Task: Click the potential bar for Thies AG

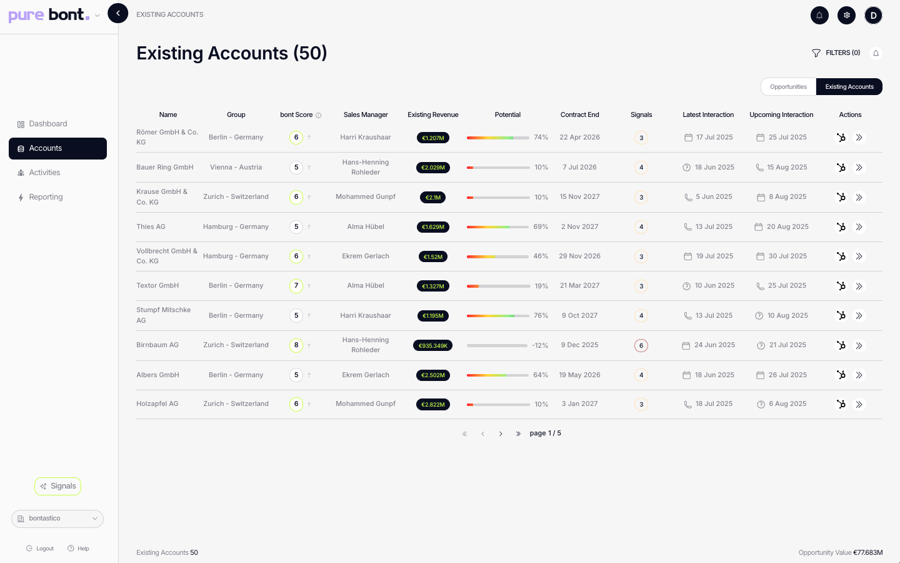Action: (498, 227)
